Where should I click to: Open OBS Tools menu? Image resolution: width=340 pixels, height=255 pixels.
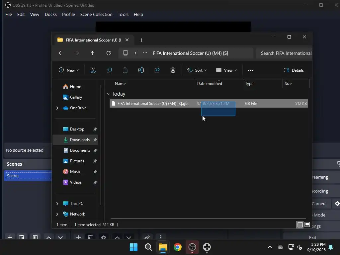[123, 14]
